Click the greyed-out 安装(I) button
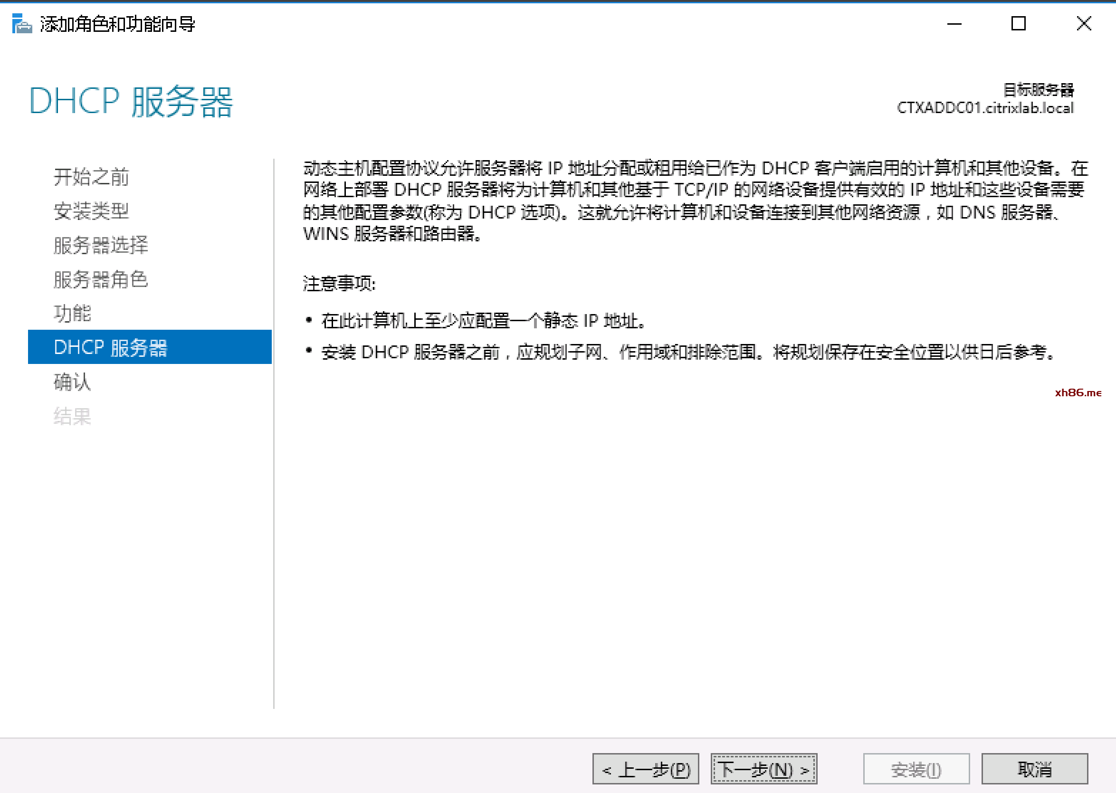This screenshot has width=1116, height=793. (916, 769)
